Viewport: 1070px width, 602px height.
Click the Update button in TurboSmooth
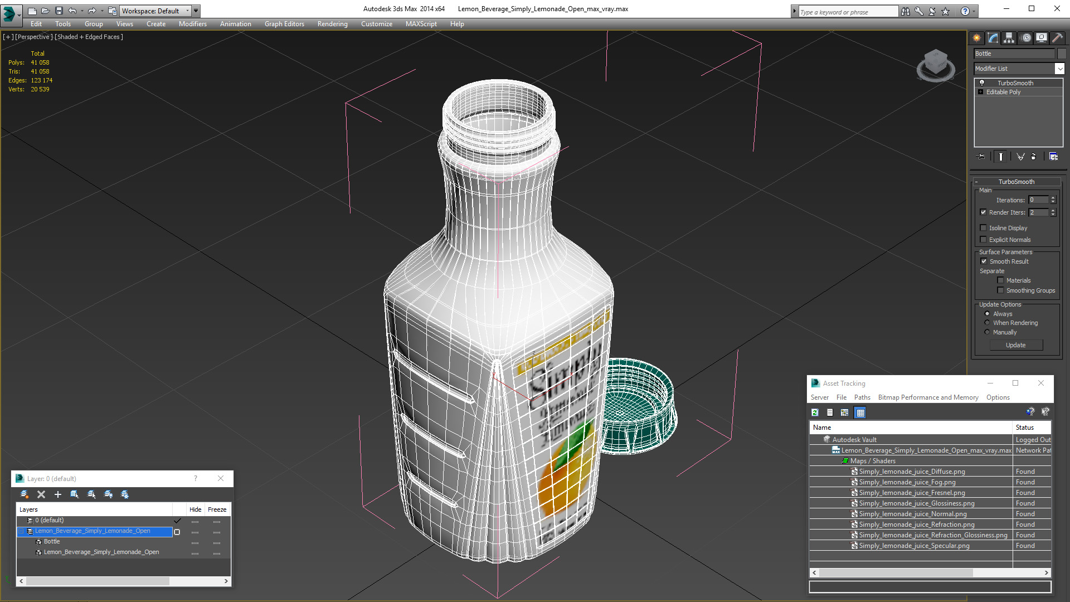tap(1015, 345)
